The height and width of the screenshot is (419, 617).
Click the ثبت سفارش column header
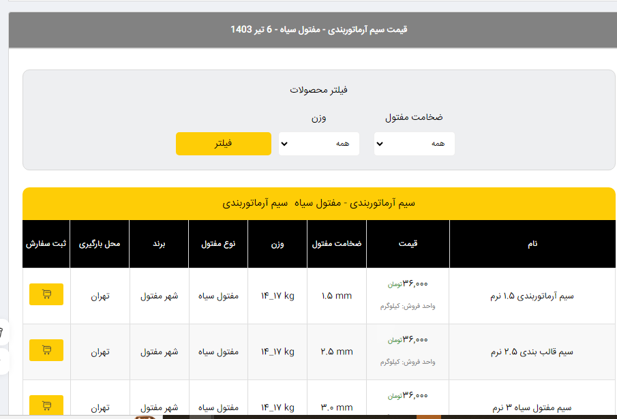pyautogui.click(x=46, y=243)
